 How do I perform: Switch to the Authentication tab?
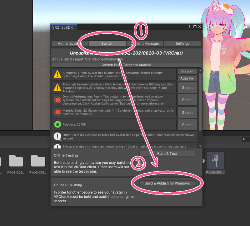(x=70, y=43)
